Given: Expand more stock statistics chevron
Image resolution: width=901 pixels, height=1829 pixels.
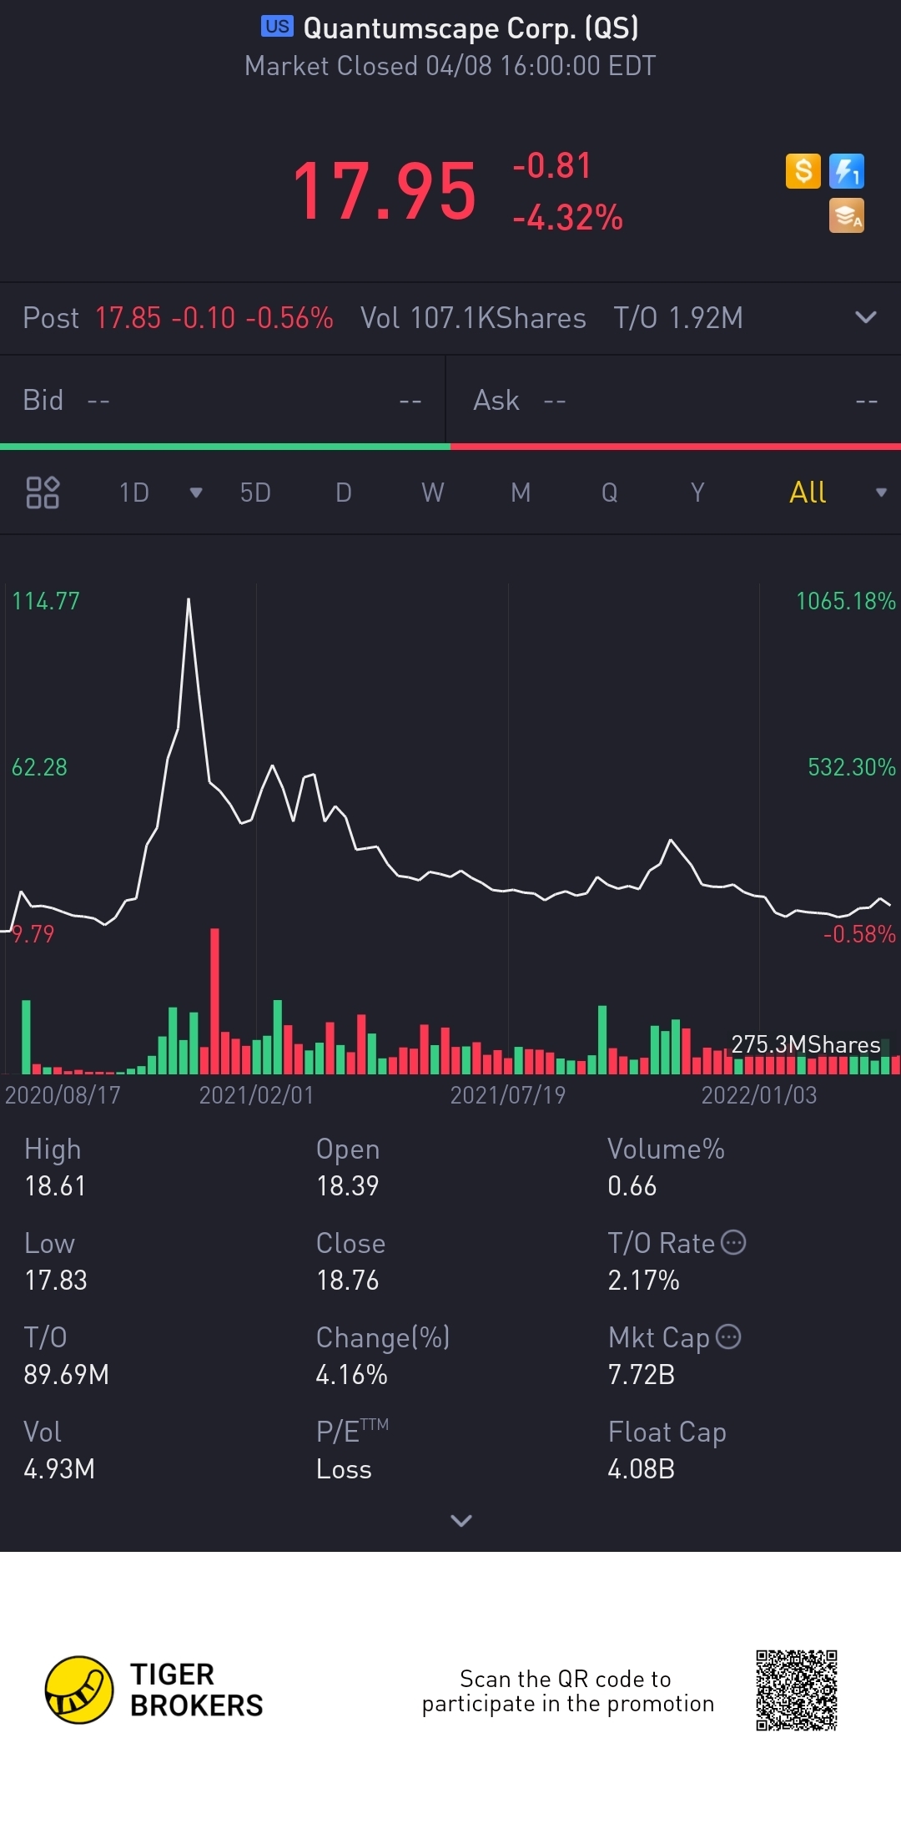Looking at the screenshot, I should (x=461, y=1520).
